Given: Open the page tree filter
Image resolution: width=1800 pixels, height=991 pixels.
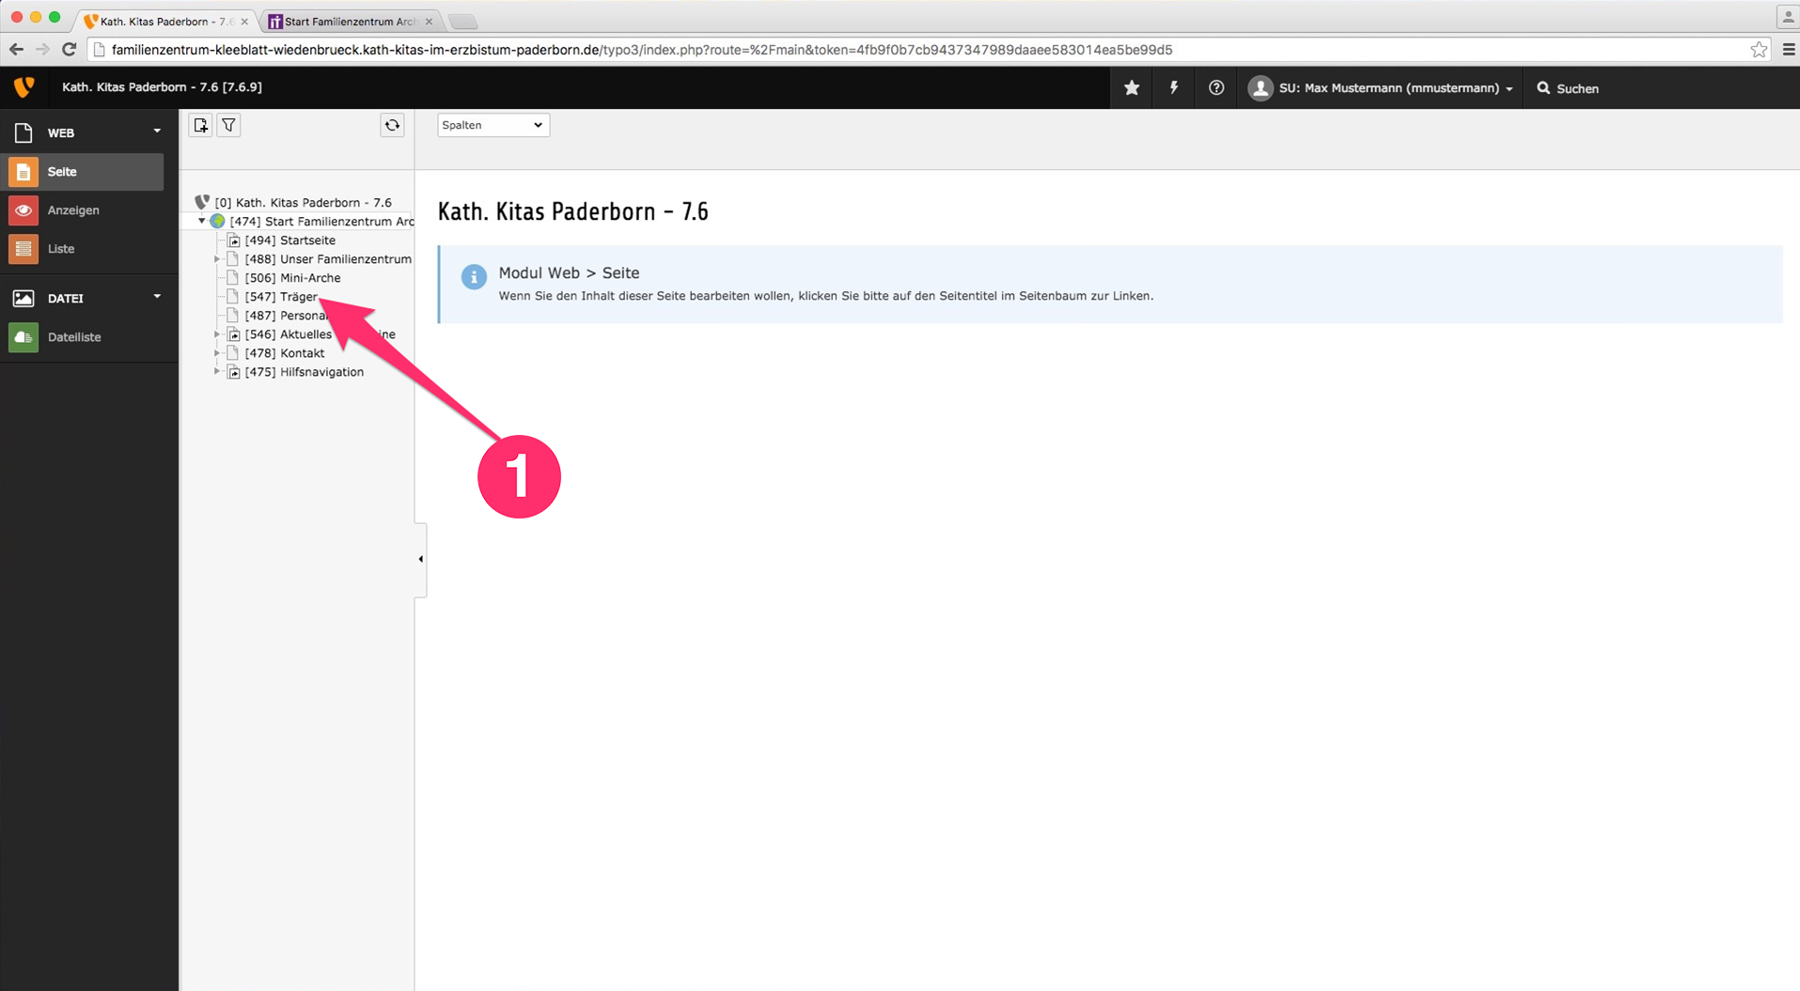Looking at the screenshot, I should (228, 125).
